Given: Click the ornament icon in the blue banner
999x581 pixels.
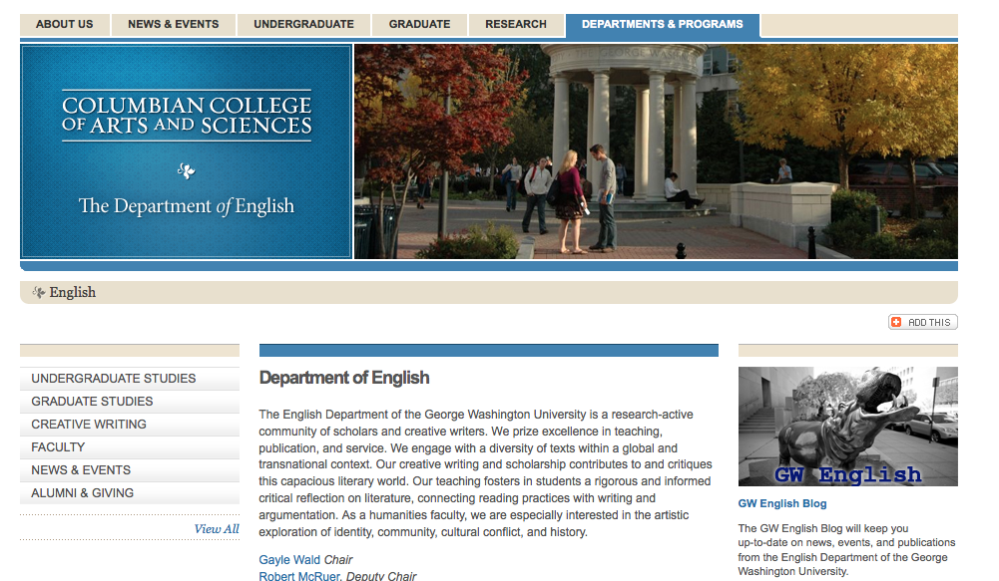Looking at the screenshot, I should pos(186,170).
